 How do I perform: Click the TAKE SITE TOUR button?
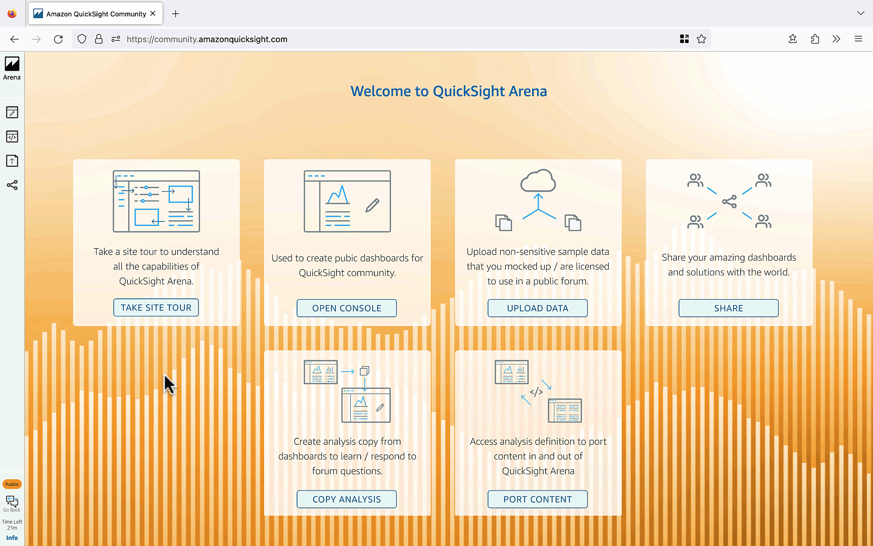click(156, 308)
